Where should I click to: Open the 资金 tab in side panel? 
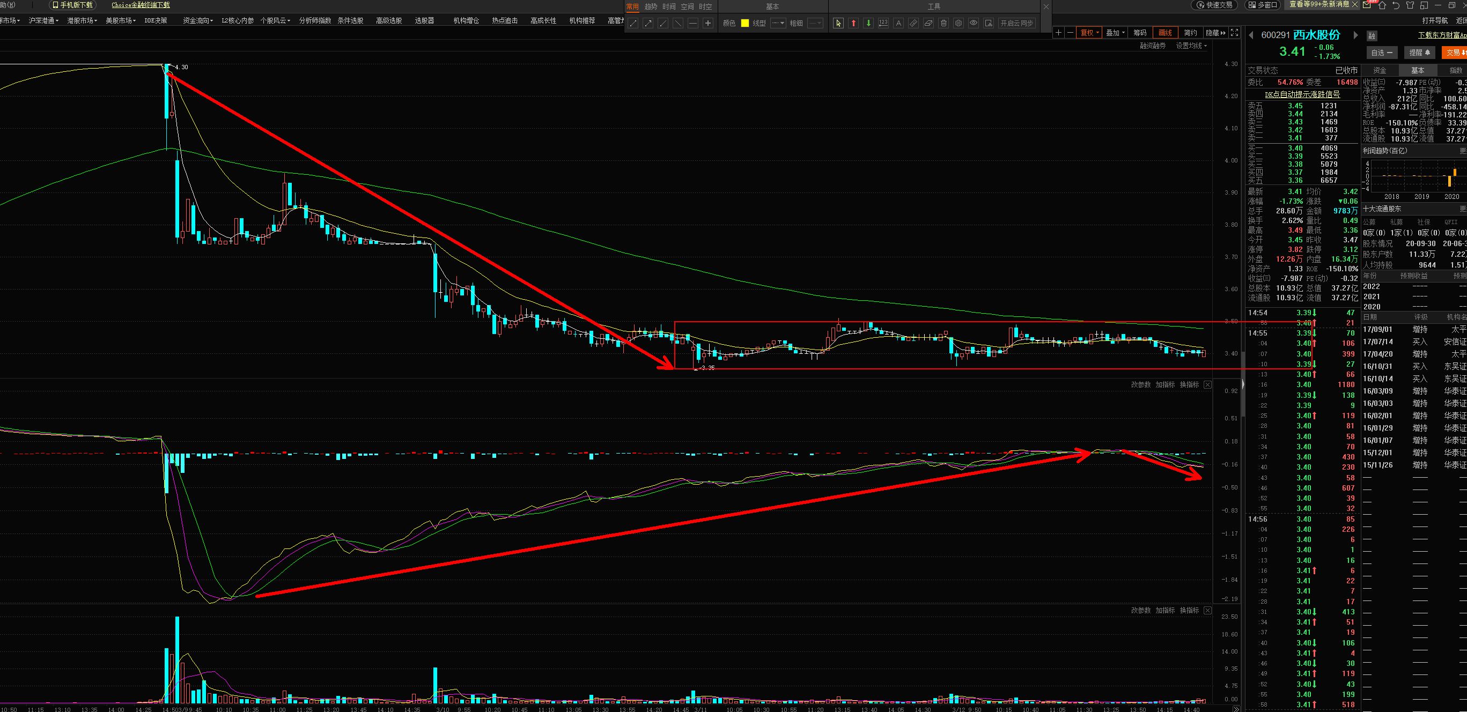[1379, 71]
